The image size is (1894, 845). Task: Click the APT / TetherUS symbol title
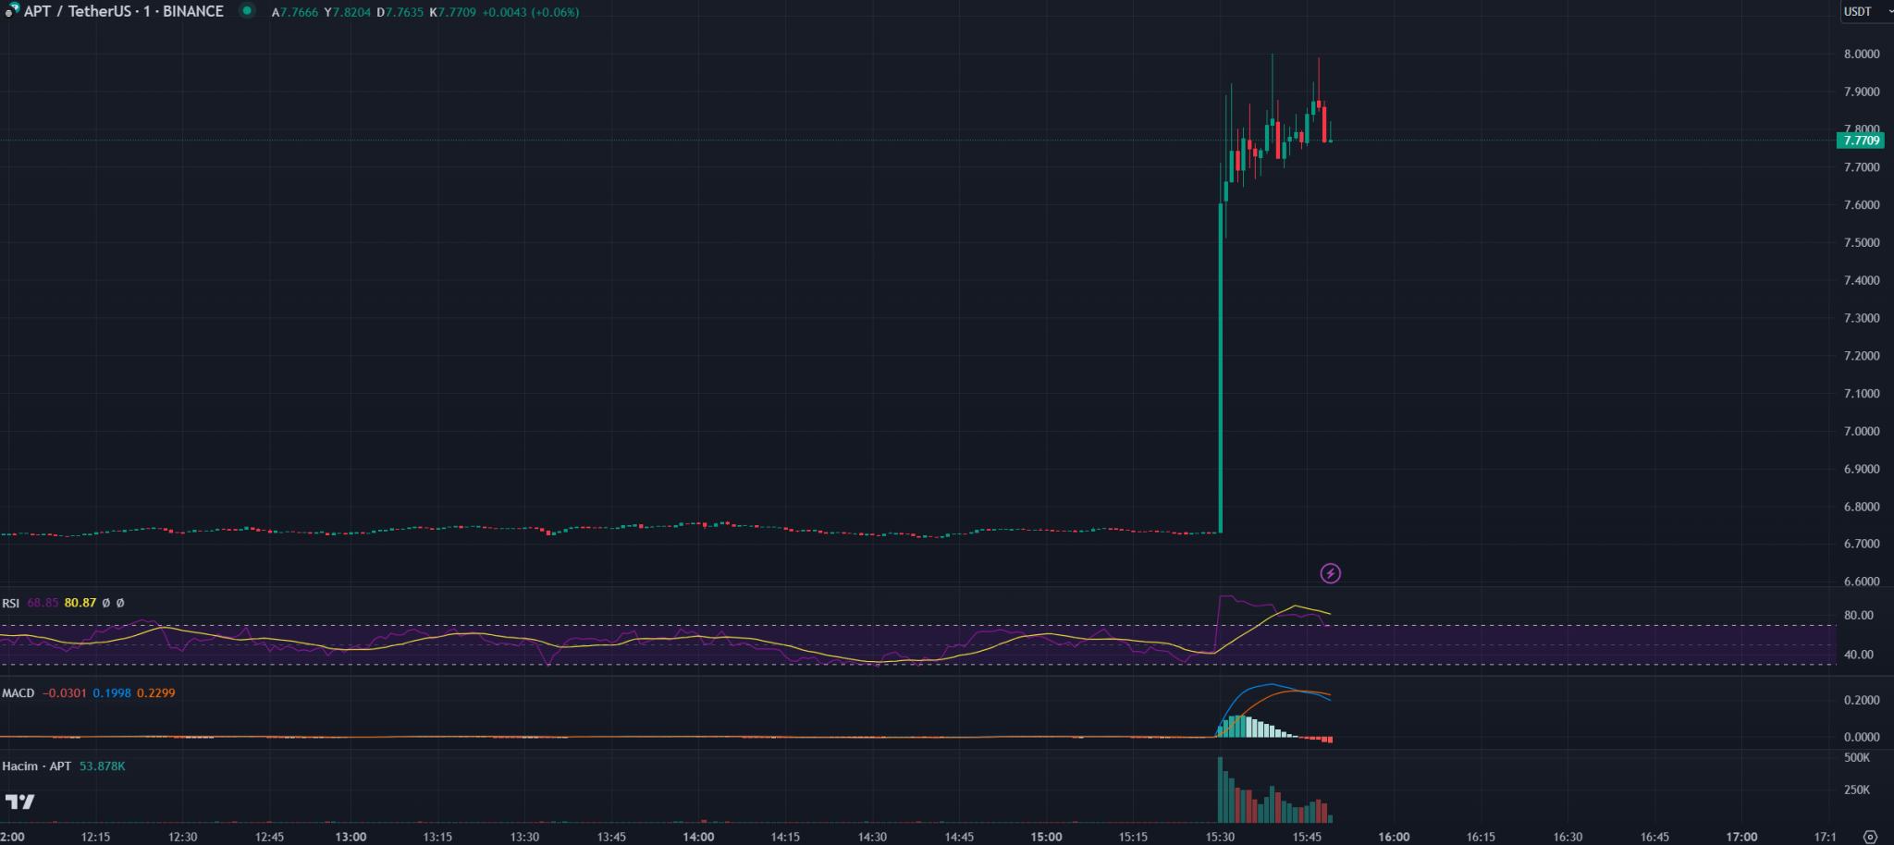pos(123,11)
